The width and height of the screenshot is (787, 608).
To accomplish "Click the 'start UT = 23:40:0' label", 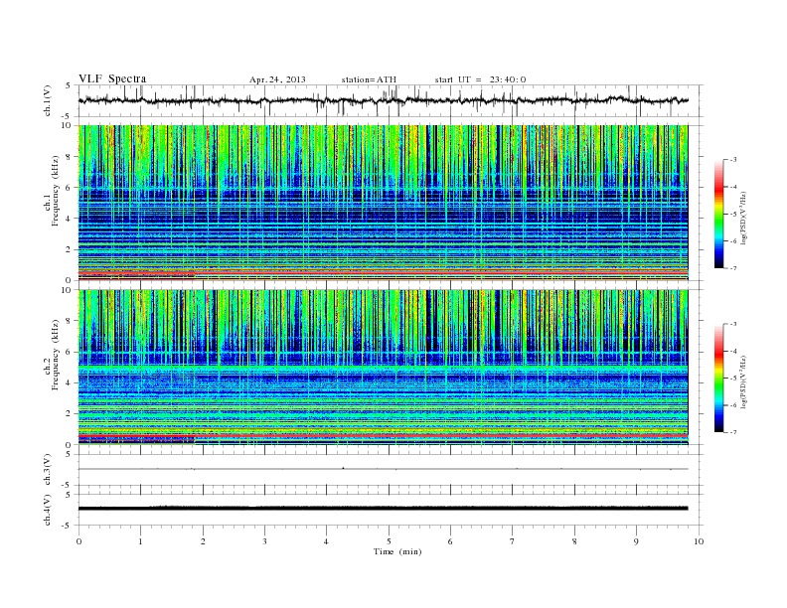I will [480, 79].
